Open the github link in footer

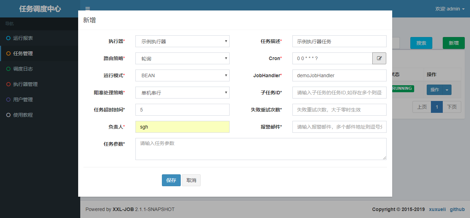click(457, 209)
